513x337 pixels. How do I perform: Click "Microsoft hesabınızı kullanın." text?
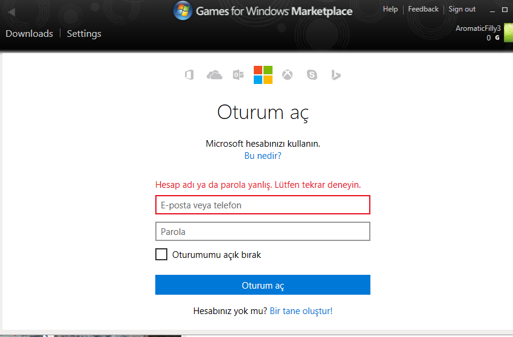[x=263, y=144]
